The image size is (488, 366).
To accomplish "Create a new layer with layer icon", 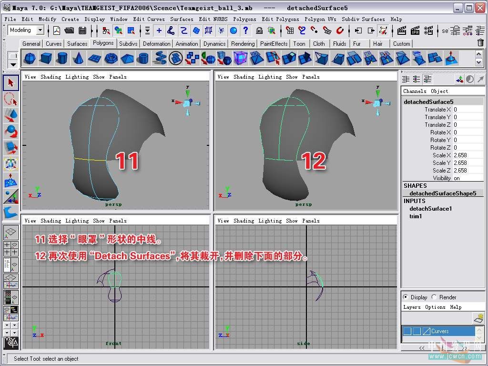I will point(479,318).
